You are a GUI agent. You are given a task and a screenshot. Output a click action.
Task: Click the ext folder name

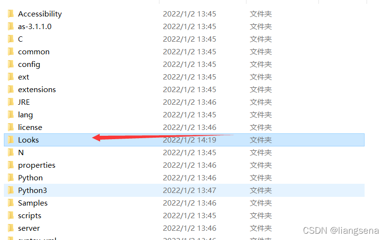pyautogui.click(x=24, y=77)
